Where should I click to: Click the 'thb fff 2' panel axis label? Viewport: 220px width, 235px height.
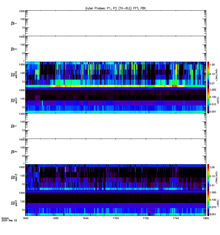14,49
